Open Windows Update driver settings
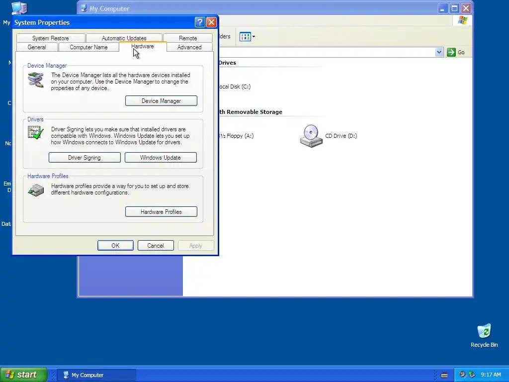This screenshot has height=382, width=509. (x=161, y=158)
